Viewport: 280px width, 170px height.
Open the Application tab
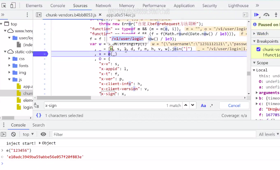[x=184, y=5]
